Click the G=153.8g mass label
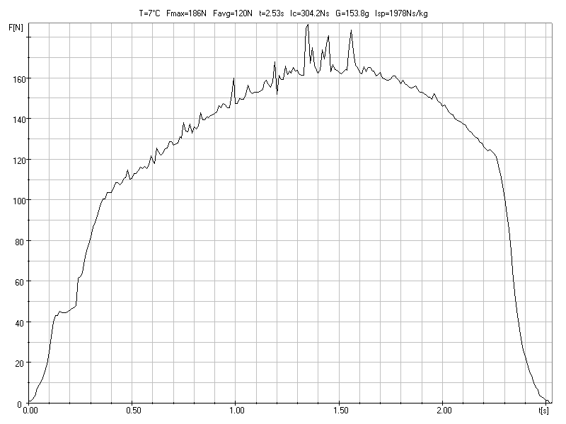The height and width of the screenshot is (424, 566). 354,13
